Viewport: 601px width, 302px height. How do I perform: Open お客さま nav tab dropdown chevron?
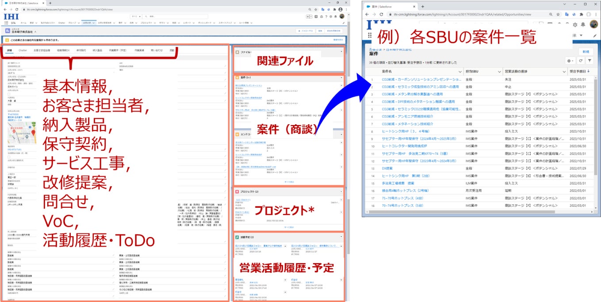(x=93, y=23)
